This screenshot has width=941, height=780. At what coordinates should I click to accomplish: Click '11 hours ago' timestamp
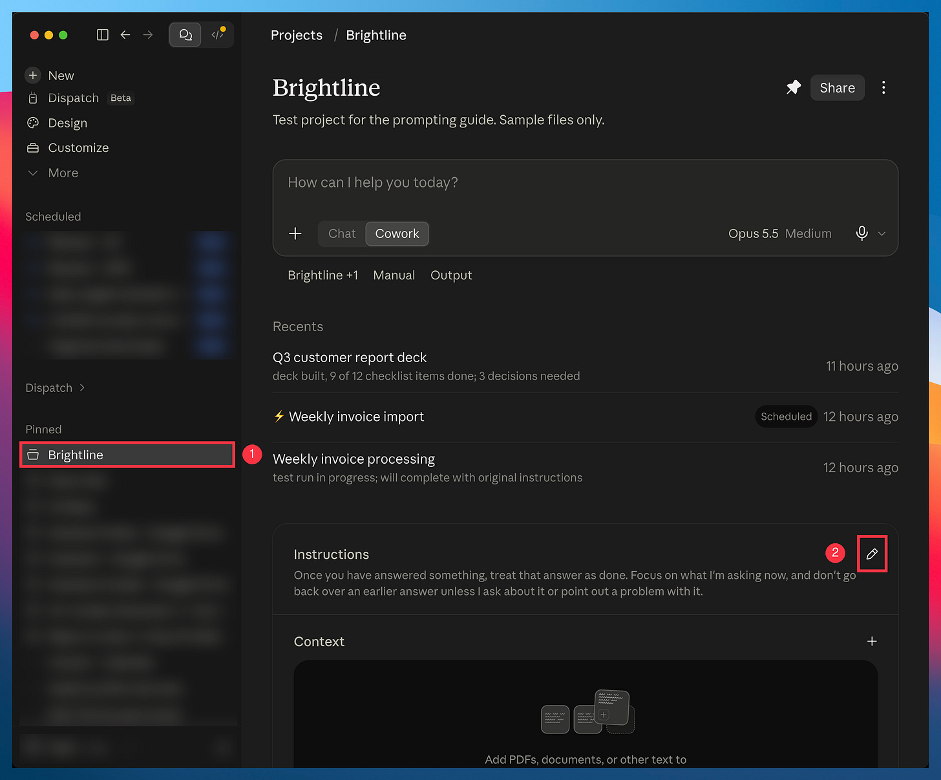pos(862,367)
